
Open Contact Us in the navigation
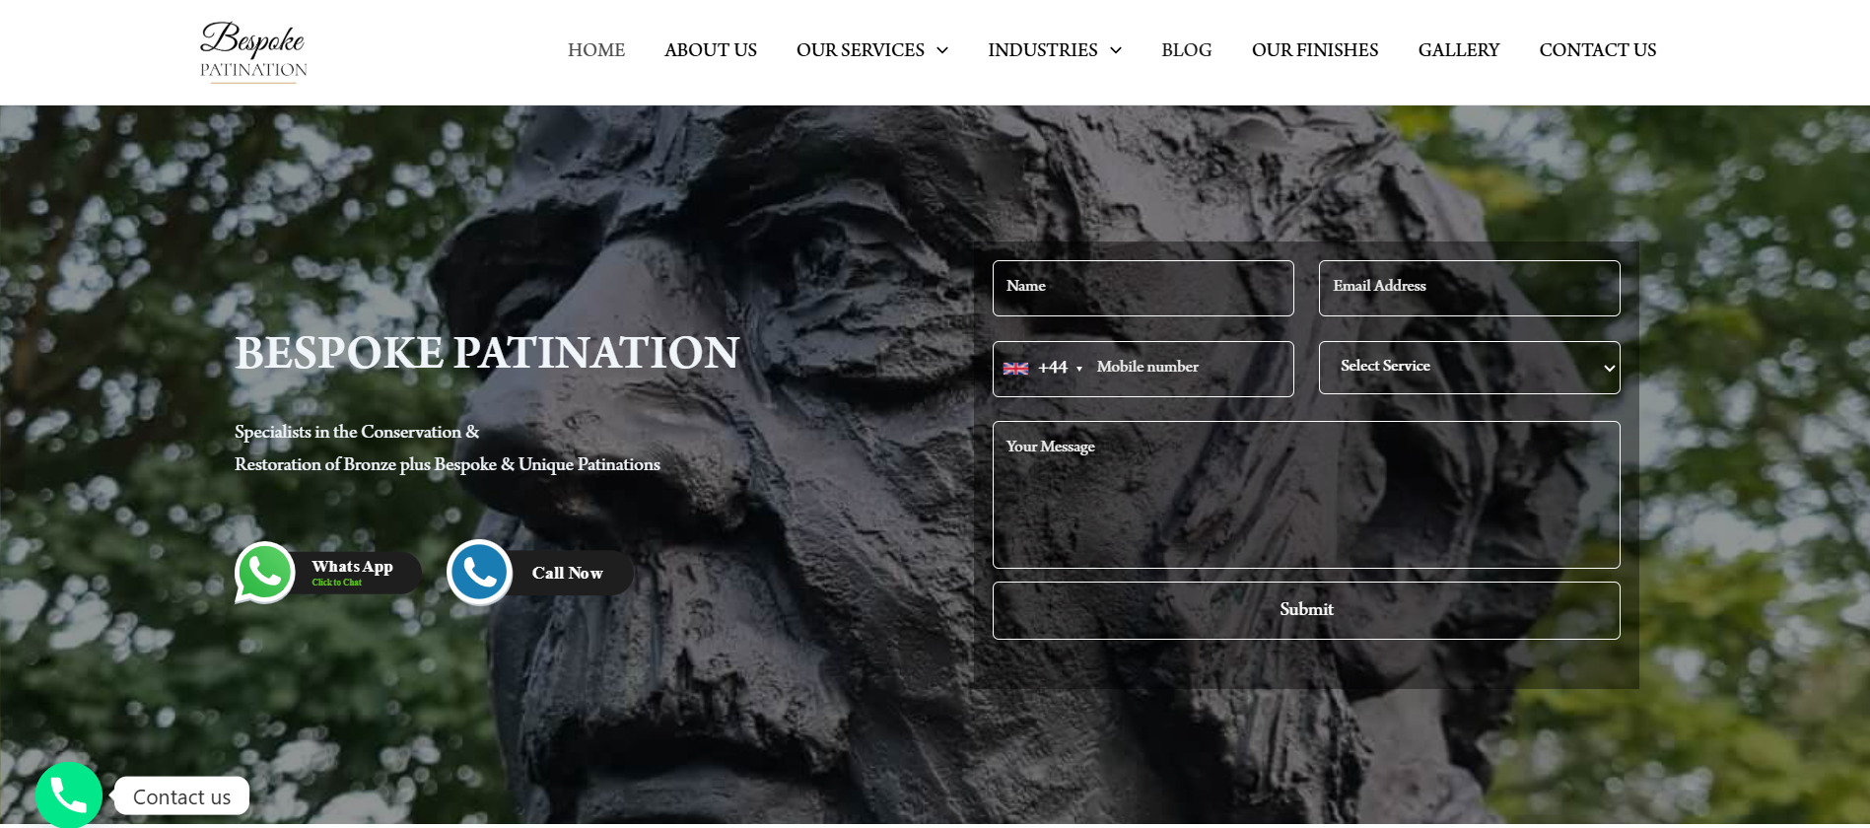tap(1598, 50)
